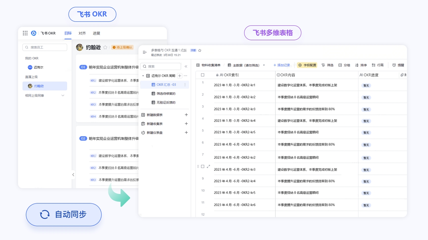Click the Feishu OKR logo icon

tap(33, 33)
